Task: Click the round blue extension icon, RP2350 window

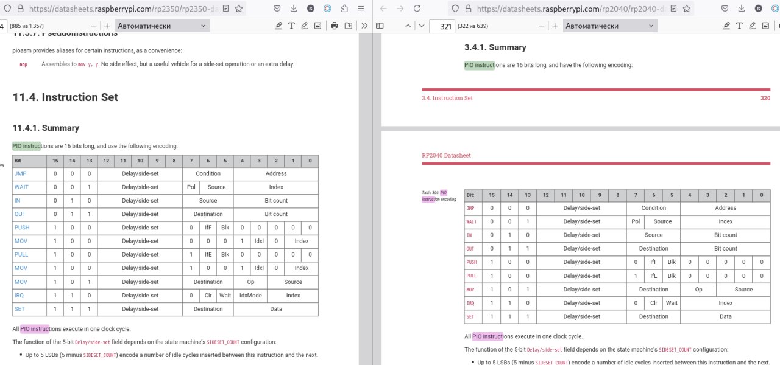Action: pos(328,9)
